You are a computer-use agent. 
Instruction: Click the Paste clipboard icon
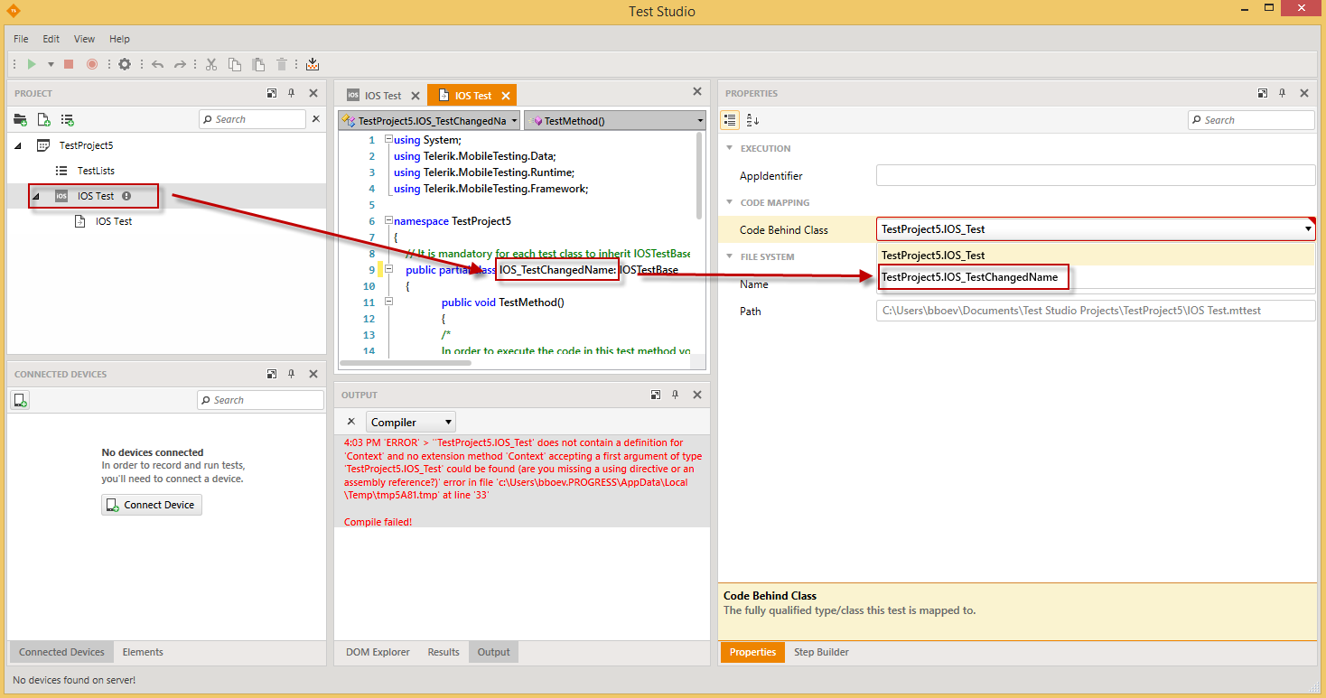click(x=258, y=64)
